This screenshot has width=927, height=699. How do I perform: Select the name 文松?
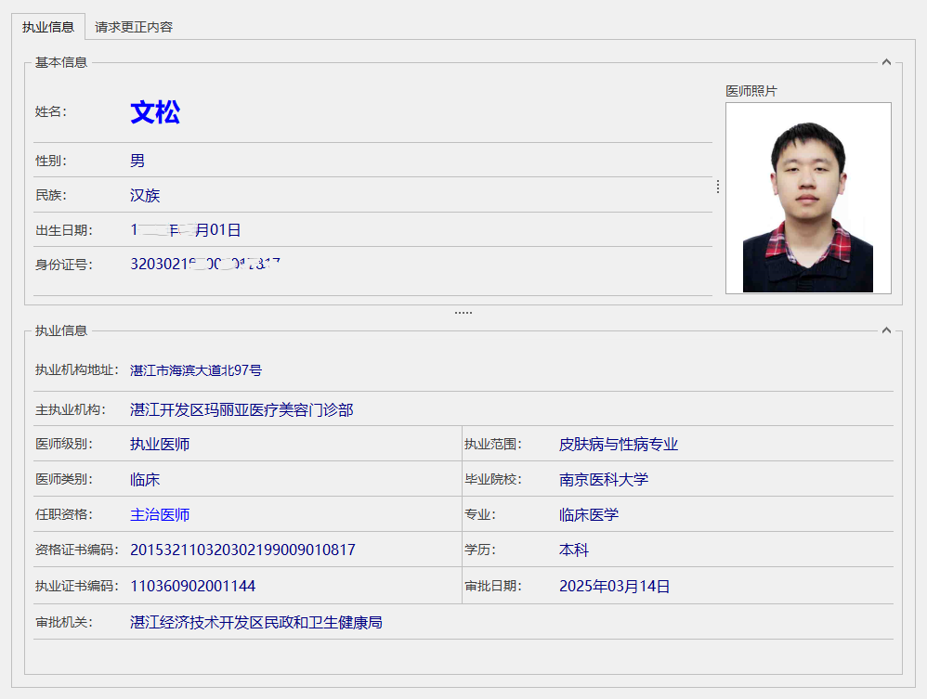pyautogui.click(x=155, y=112)
